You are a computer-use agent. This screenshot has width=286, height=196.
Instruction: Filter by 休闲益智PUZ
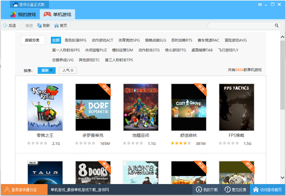point(96,50)
